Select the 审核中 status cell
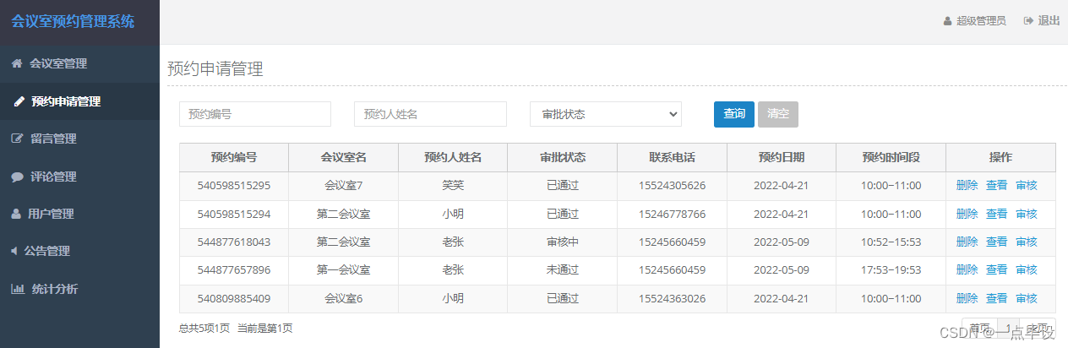The width and height of the screenshot is (1068, 348). (x=563, y=242)
